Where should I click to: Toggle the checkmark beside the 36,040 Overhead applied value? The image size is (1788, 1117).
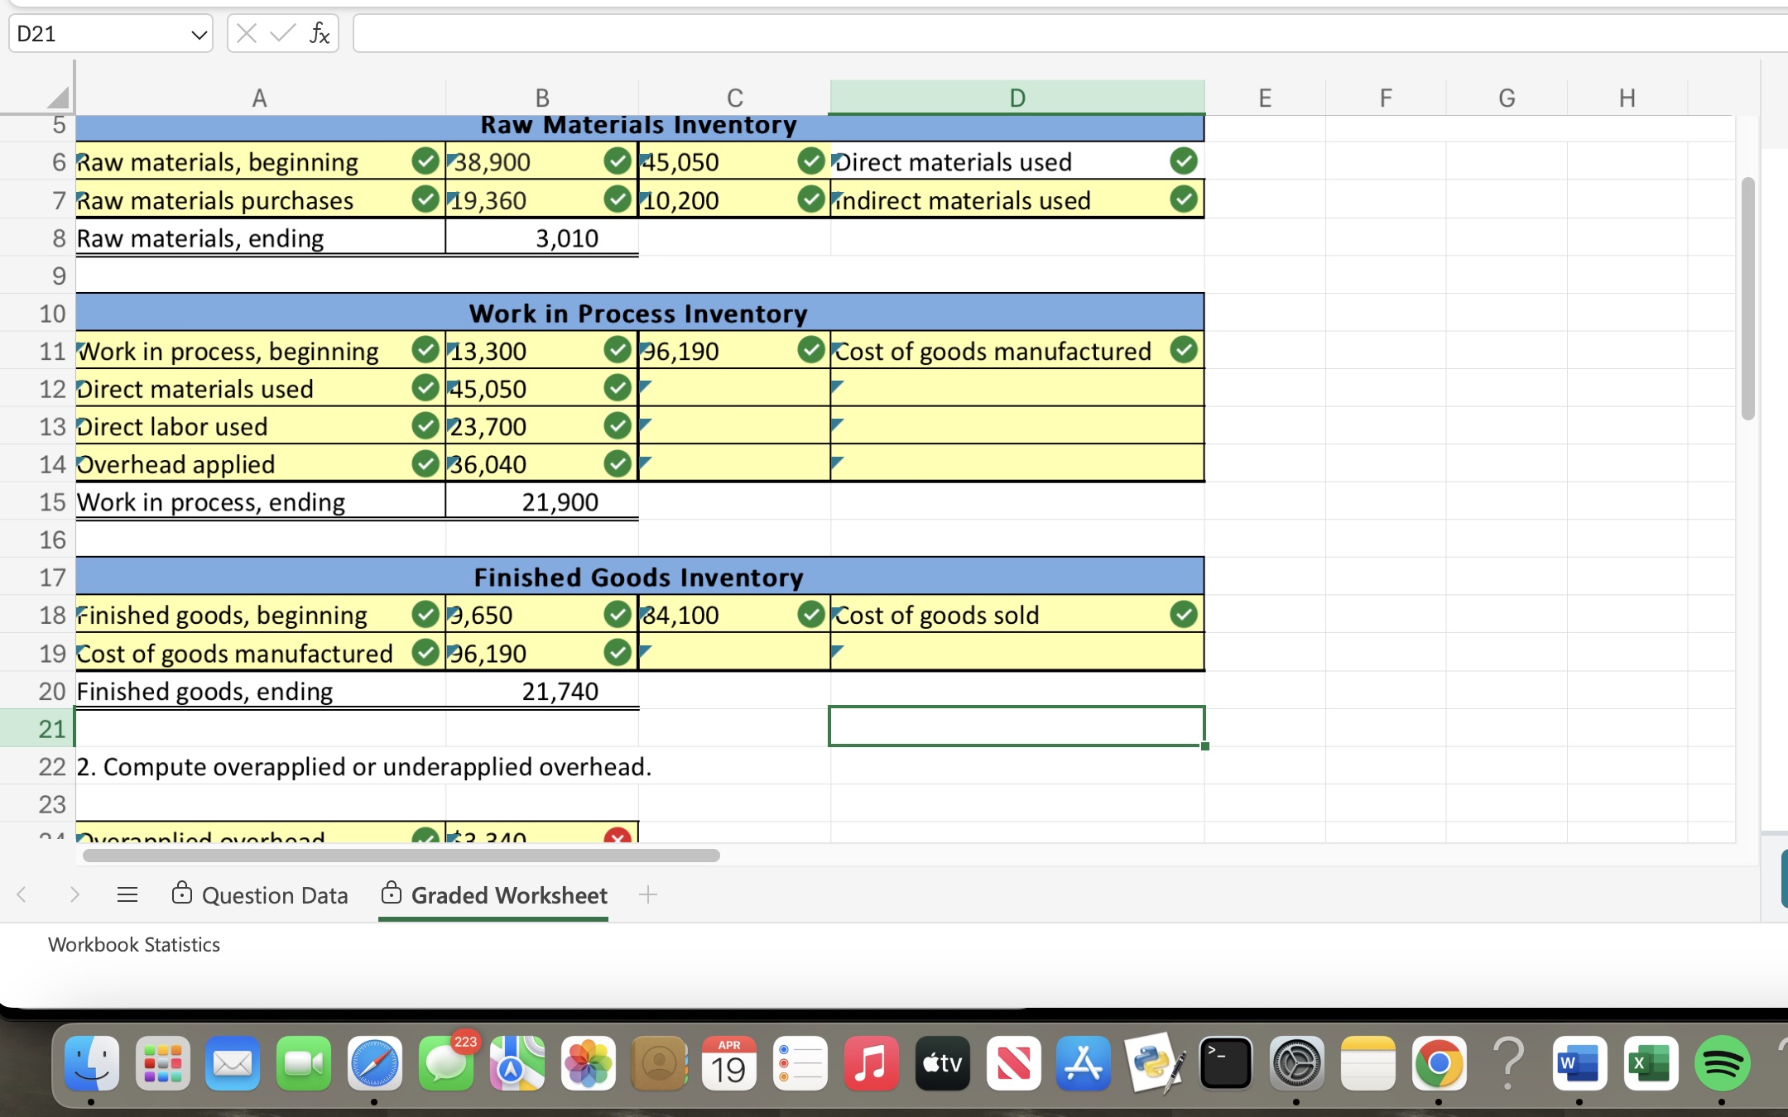click(x=616, y=463)
